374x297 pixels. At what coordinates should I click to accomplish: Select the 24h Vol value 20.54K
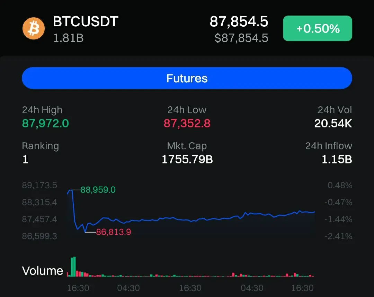pos(333,123)
